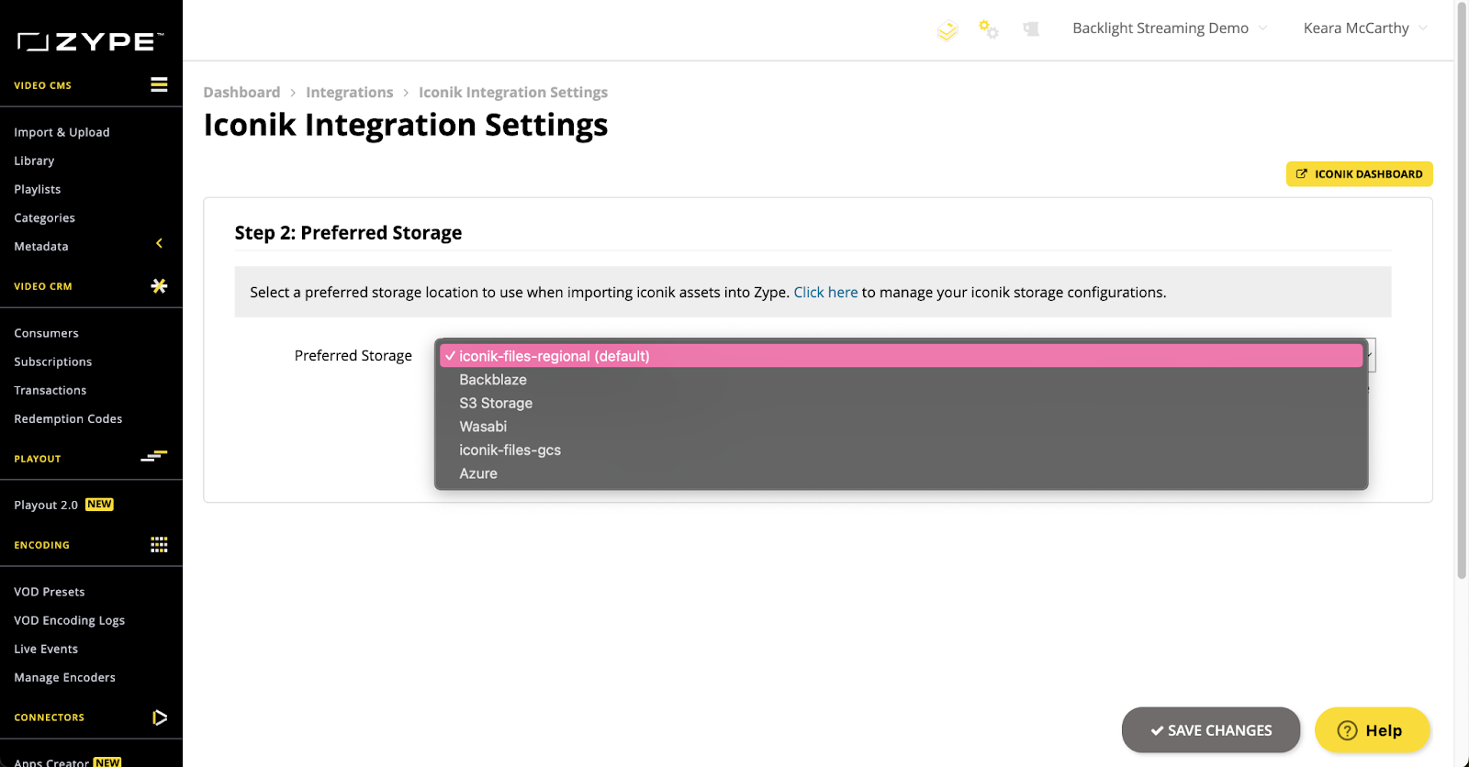Image resolution: width=1469 pixels, height=767 pixels.
Task: Open the gears settings icon in header
Action: [989, 29]
